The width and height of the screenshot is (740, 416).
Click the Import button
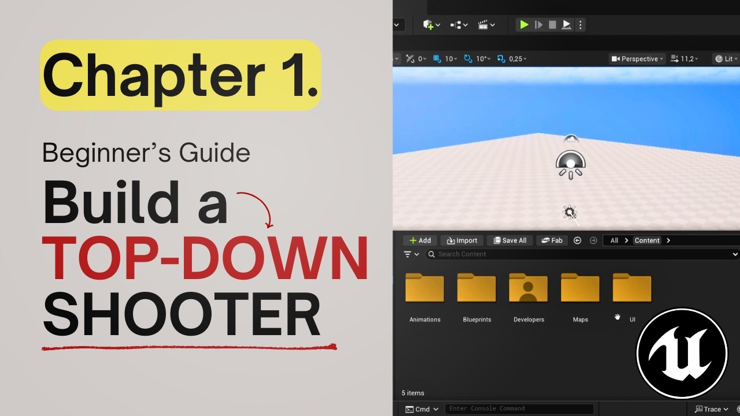click(461, 240)
